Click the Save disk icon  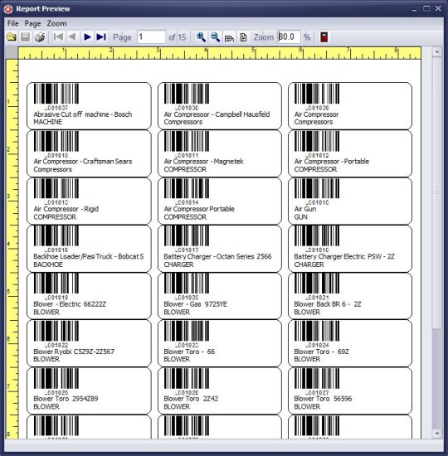point(26,37)
